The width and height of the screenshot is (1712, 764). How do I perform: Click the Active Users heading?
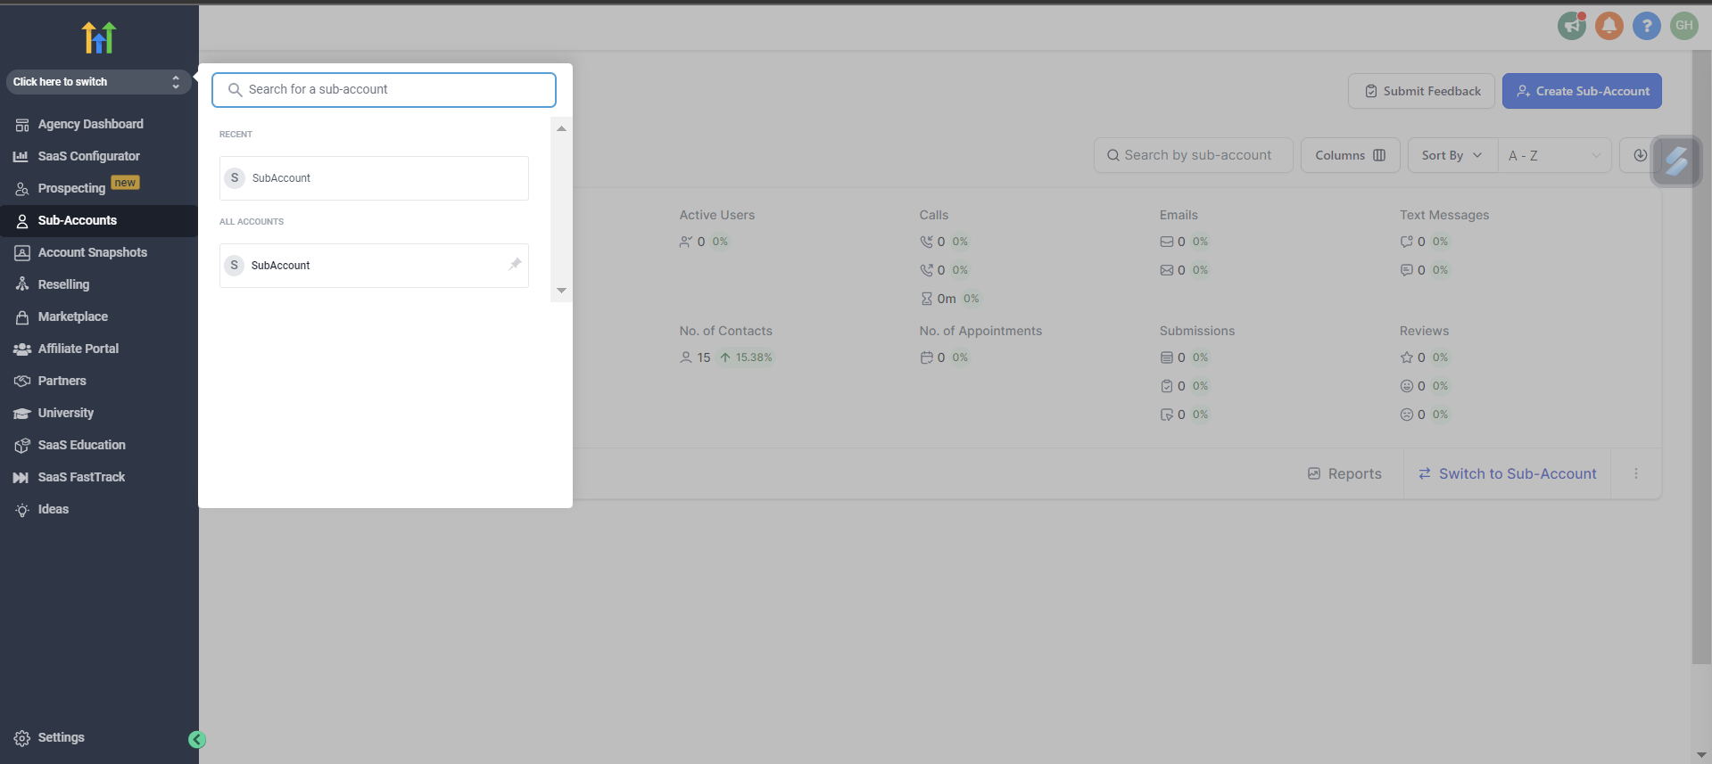tap(717, 215)
